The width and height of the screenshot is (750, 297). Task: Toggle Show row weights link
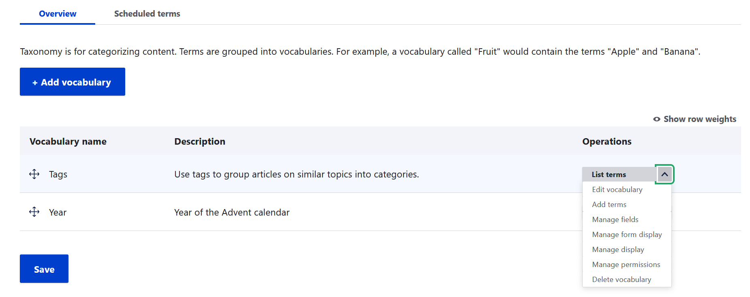[695, 119]
